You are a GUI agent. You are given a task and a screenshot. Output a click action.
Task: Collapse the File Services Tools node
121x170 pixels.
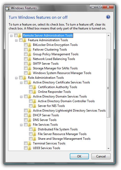click(21, 125)
